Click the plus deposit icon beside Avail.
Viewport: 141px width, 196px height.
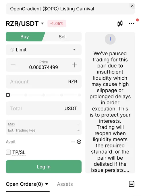pyautogui.click(x=79, y=142)
